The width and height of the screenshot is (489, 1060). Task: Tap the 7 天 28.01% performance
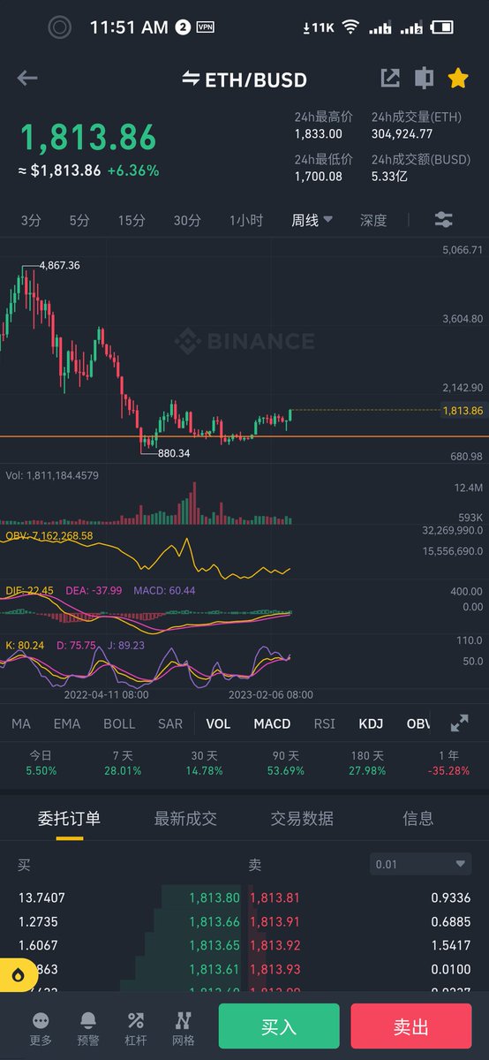coord(122,763)
